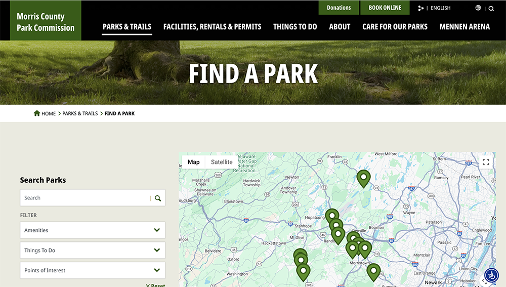Click the park marker near Hopatcong
The image size is (506, 287).
332,216
